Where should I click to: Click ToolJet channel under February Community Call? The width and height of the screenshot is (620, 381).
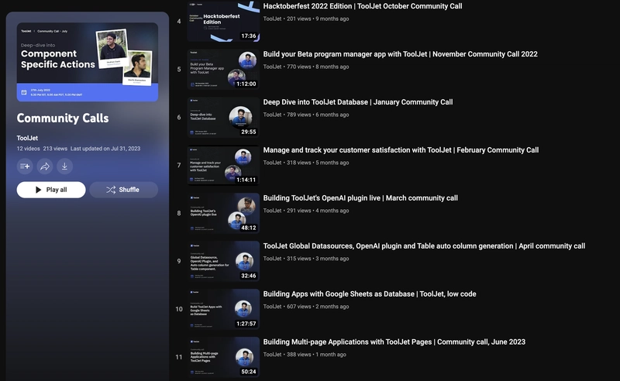pos(273,163)
